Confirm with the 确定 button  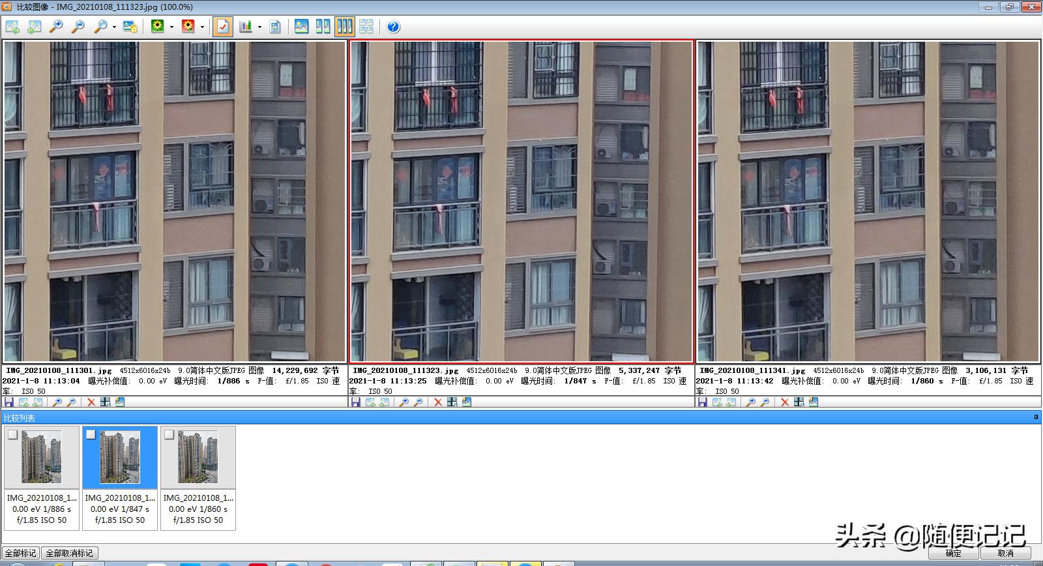click(954, 553)
